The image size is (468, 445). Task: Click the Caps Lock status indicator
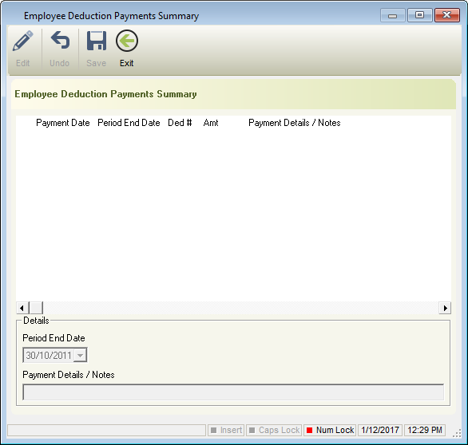[x=274, y=430]
